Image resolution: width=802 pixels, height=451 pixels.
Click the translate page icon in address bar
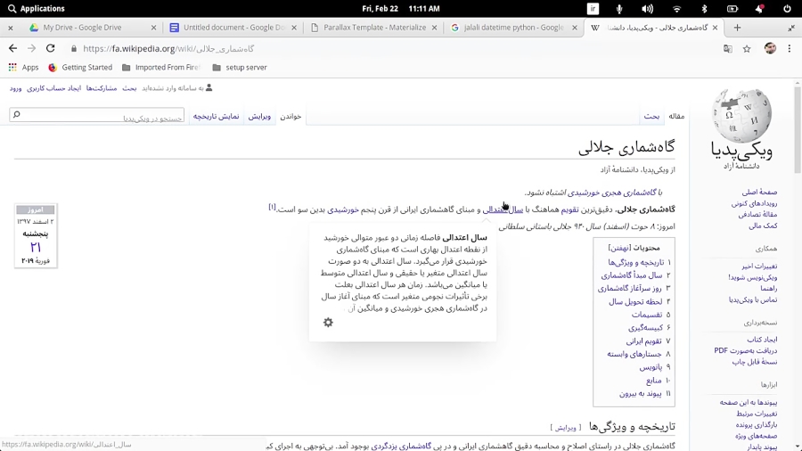pos(727,49)
